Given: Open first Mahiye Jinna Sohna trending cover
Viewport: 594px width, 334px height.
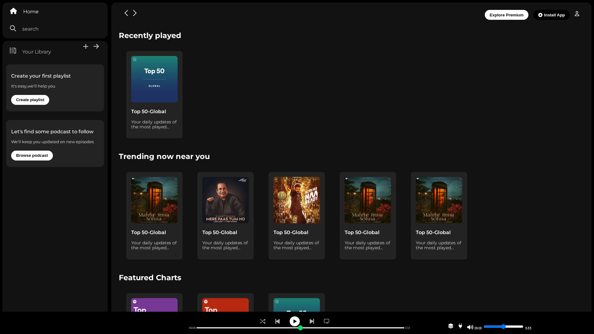Looking at the screenshot, I should coord(154,200).
